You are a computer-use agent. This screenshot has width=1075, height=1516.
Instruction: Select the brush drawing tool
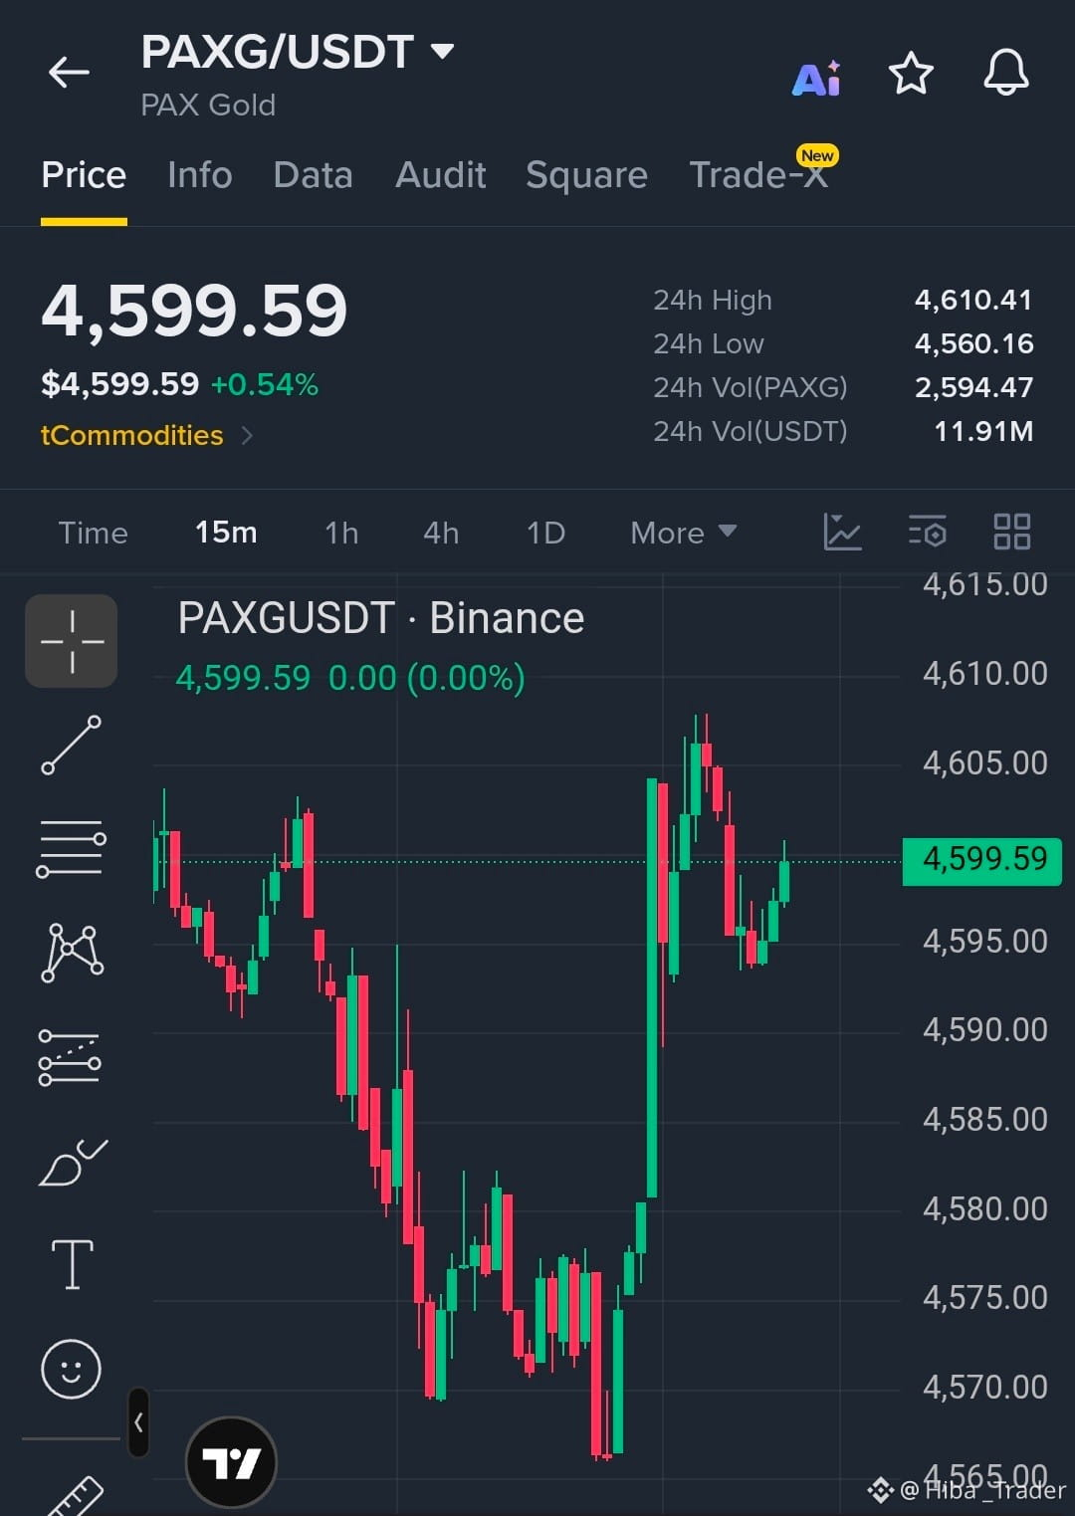72,1162
